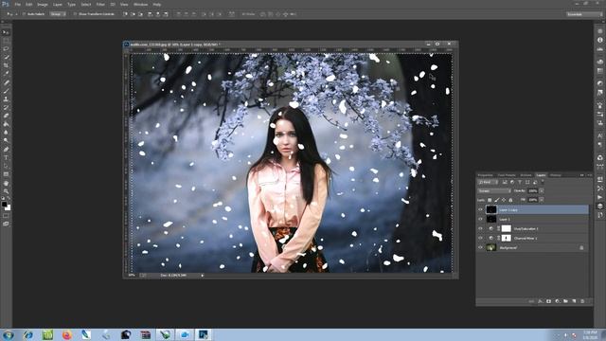
Task: Select the Blur tool
Action: pos(6,133)
